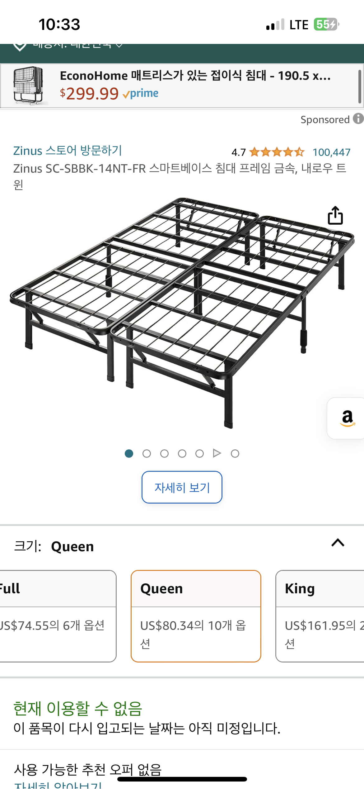Collapse the size section chevron

tap(338, 543)
